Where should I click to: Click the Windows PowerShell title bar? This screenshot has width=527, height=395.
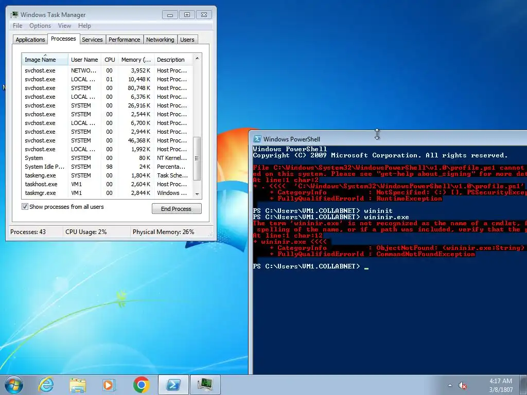[x=388, y=139]
